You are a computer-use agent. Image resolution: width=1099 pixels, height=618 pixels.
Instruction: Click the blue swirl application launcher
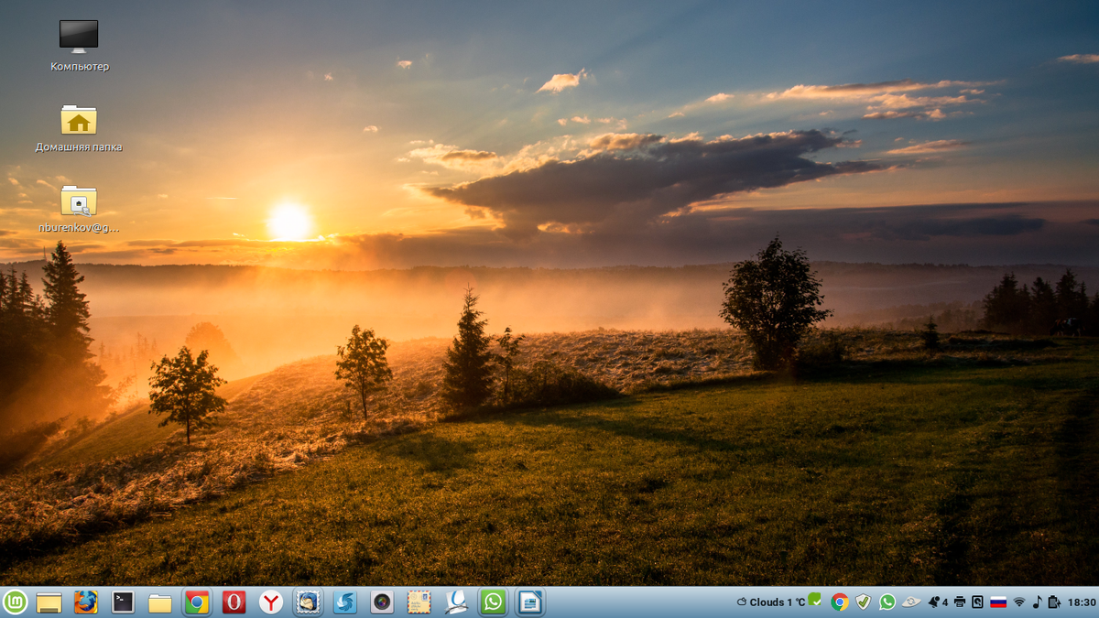pyautogui.click(x=345, y=602)
